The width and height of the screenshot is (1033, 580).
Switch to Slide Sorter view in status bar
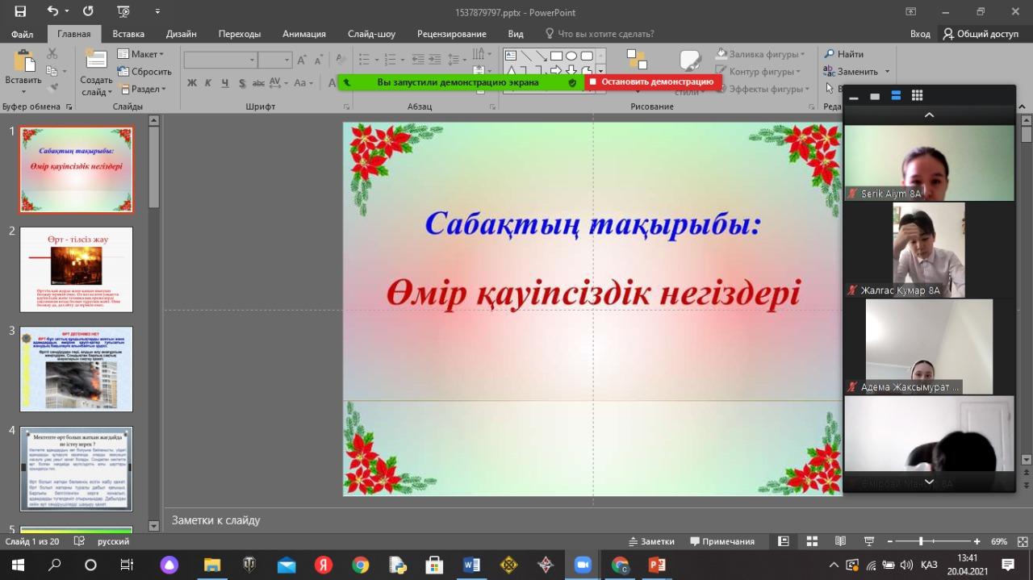pos(812,541)
